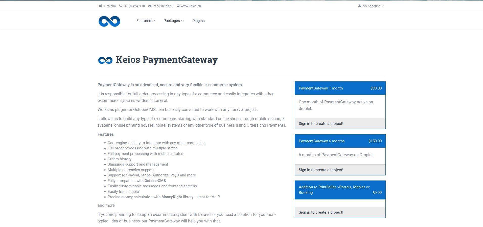Screen dimensions: 483x227
Task: Click the Support for PayPal, Stripe item
Action: pyautogui.click(x=152, y=175)
